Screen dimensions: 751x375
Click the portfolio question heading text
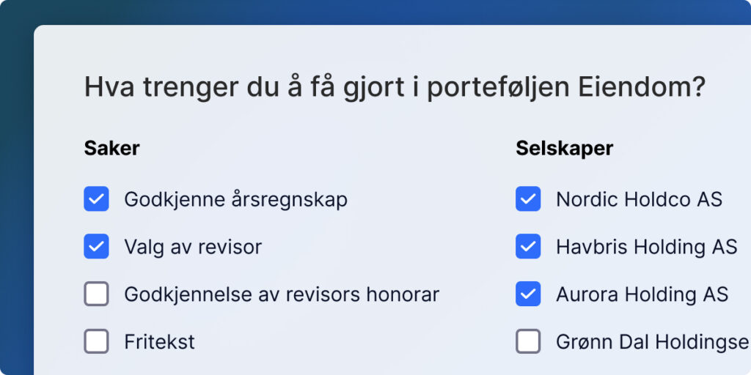[395, 88]
